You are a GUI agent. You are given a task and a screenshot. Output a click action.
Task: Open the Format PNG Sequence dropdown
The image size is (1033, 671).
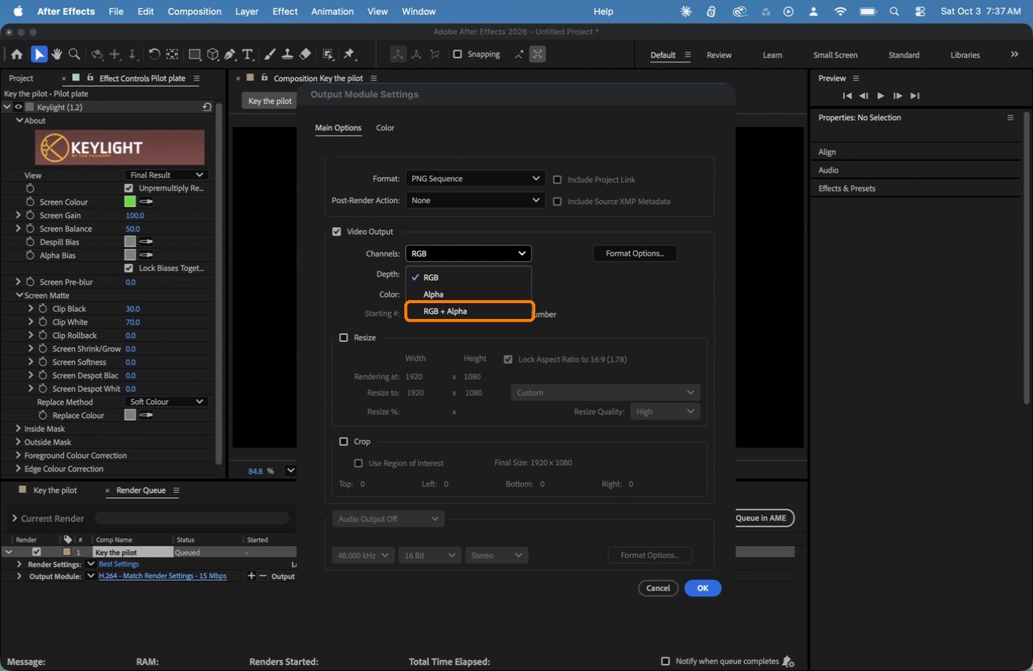pos(474,179)
